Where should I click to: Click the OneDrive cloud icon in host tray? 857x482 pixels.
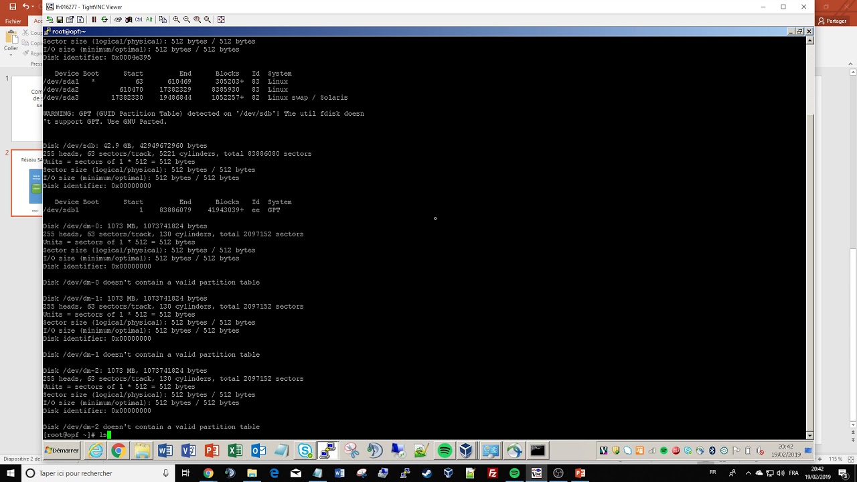[759, 473]
